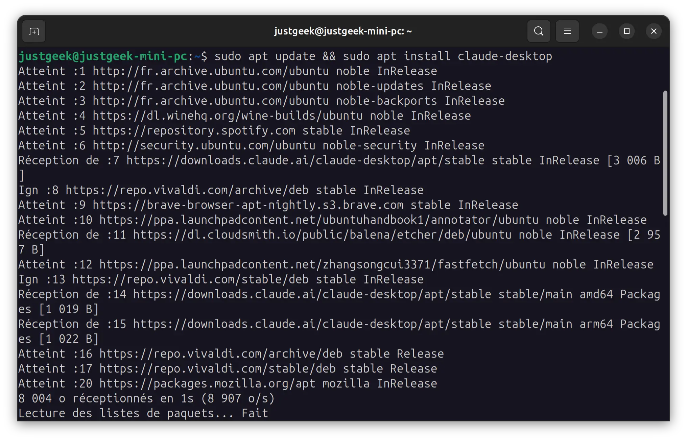Click the claude-desktop/apt/stable URL on line :7
687x440 pixels.
[305, 160]
